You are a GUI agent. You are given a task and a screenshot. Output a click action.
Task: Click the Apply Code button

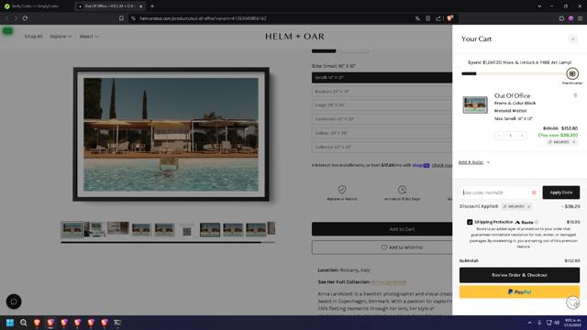point(560,192)
